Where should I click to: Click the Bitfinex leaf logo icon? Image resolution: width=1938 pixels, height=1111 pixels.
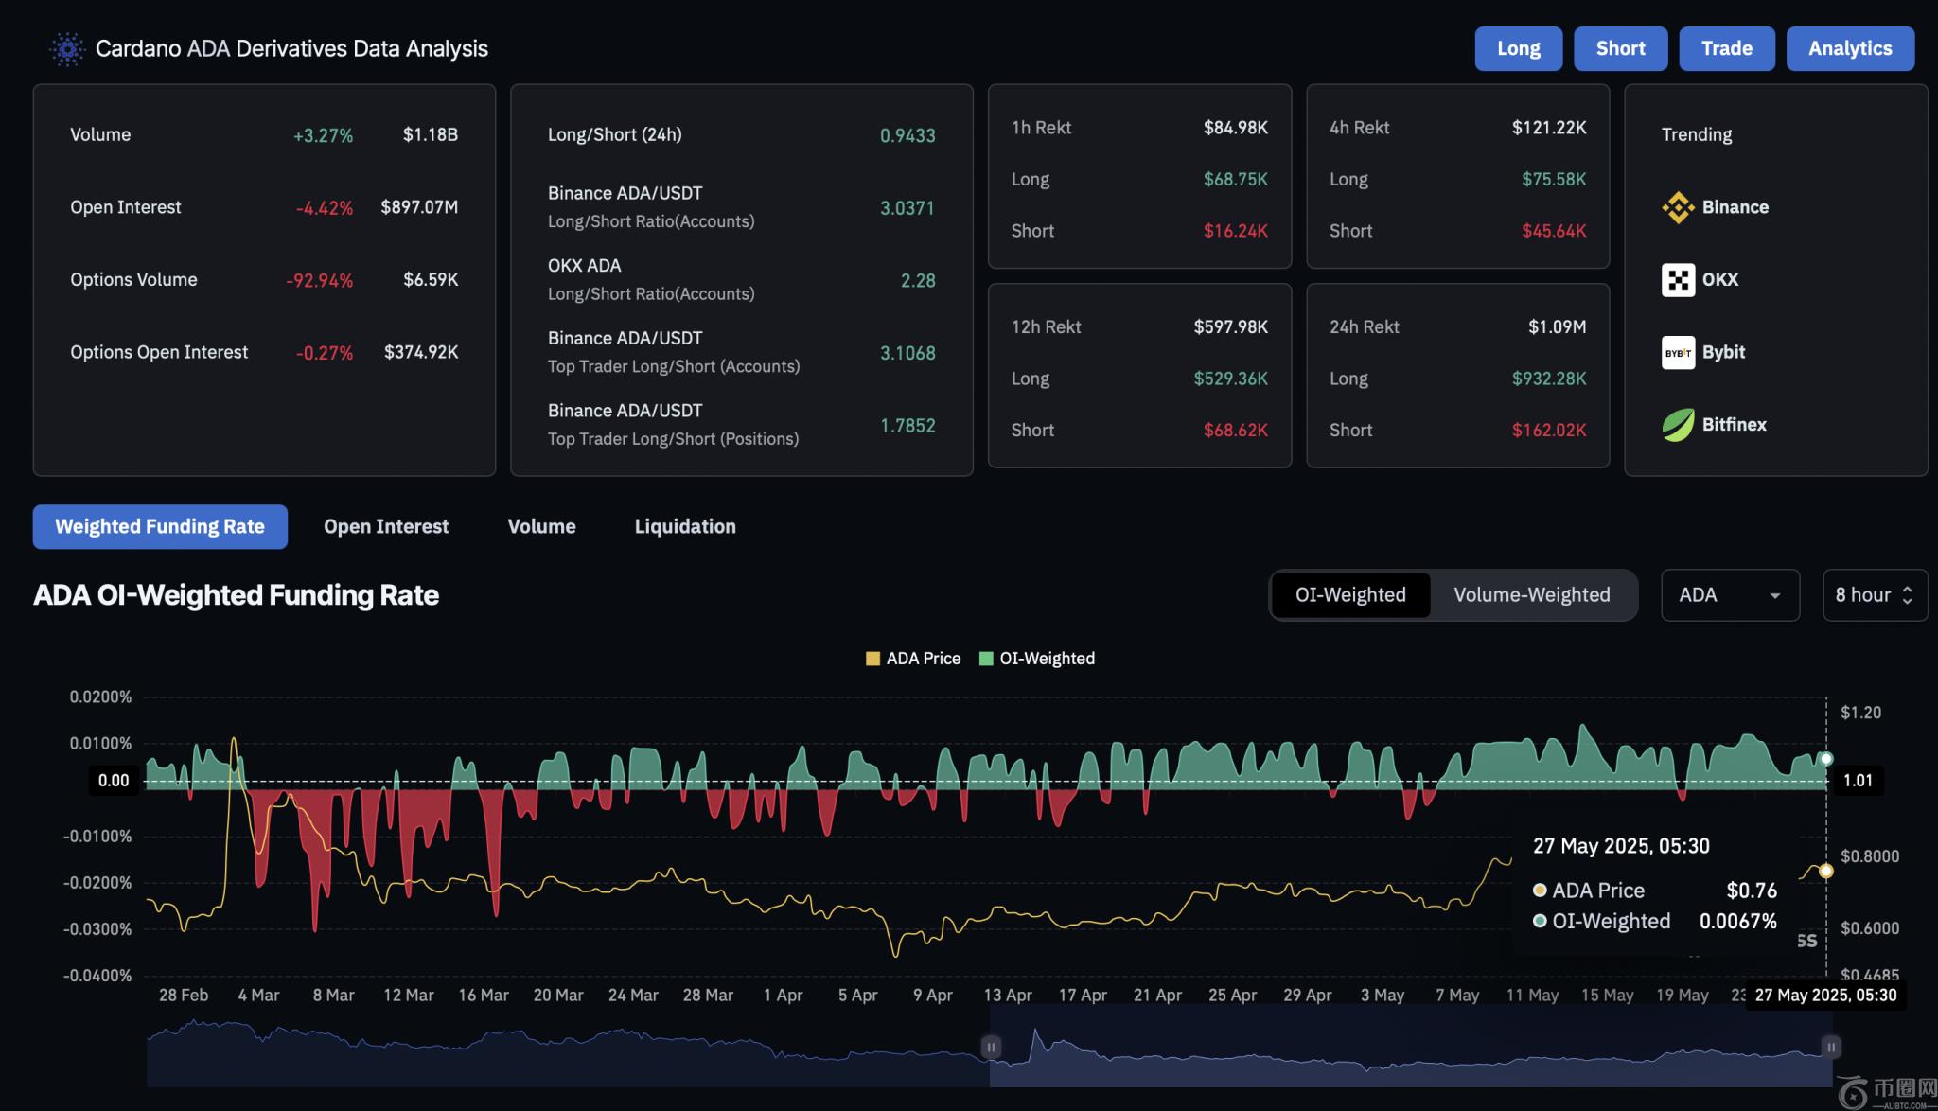(1678, 425)
